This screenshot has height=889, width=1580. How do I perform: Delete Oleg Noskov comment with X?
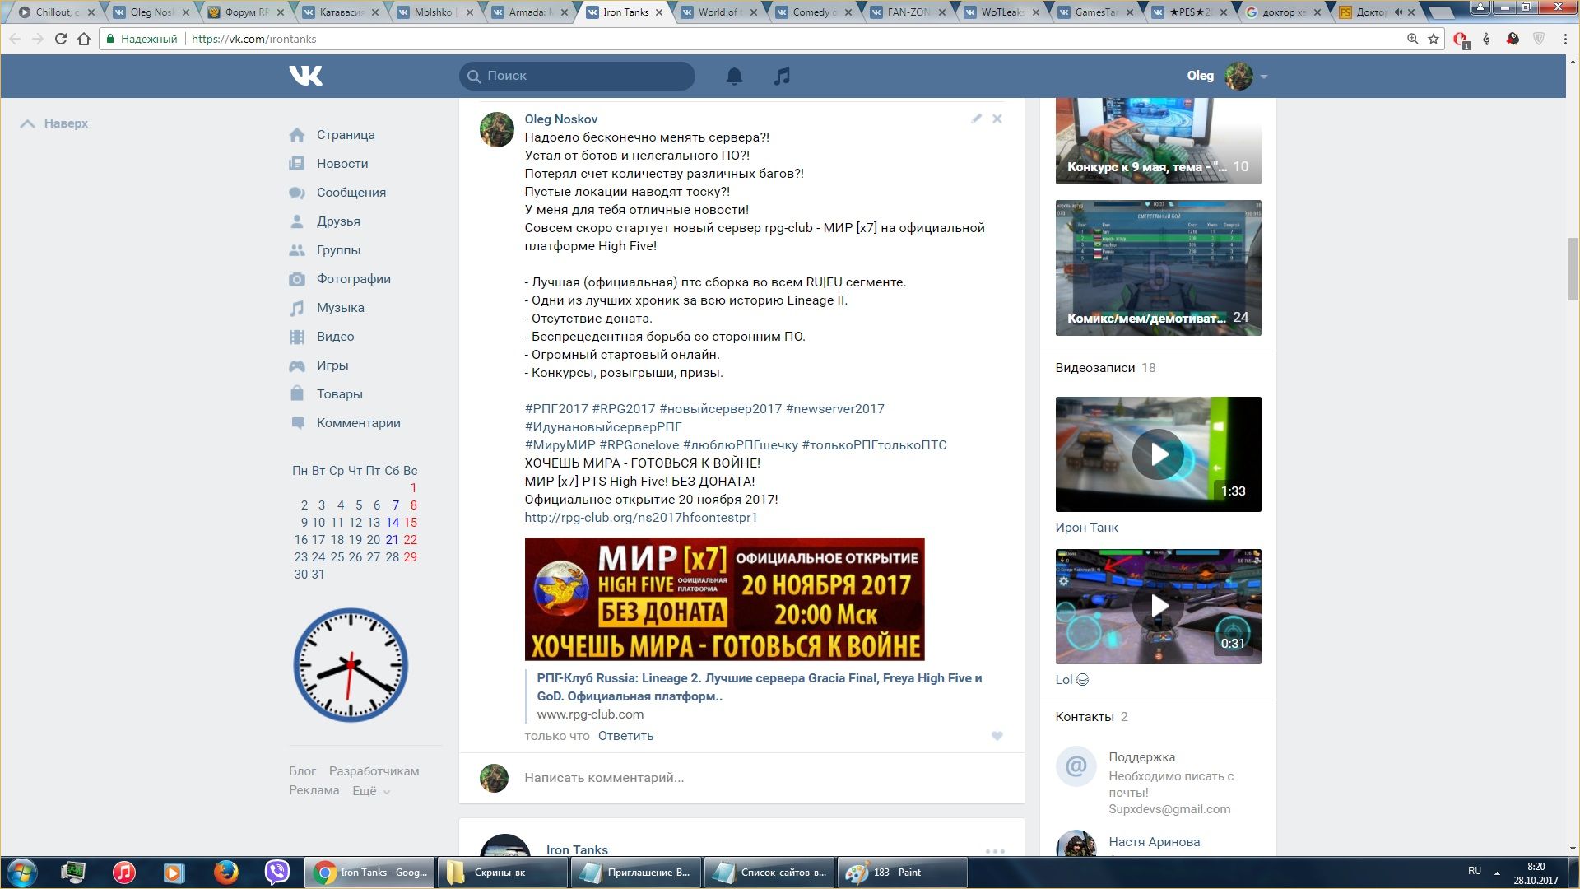(997, 119)
